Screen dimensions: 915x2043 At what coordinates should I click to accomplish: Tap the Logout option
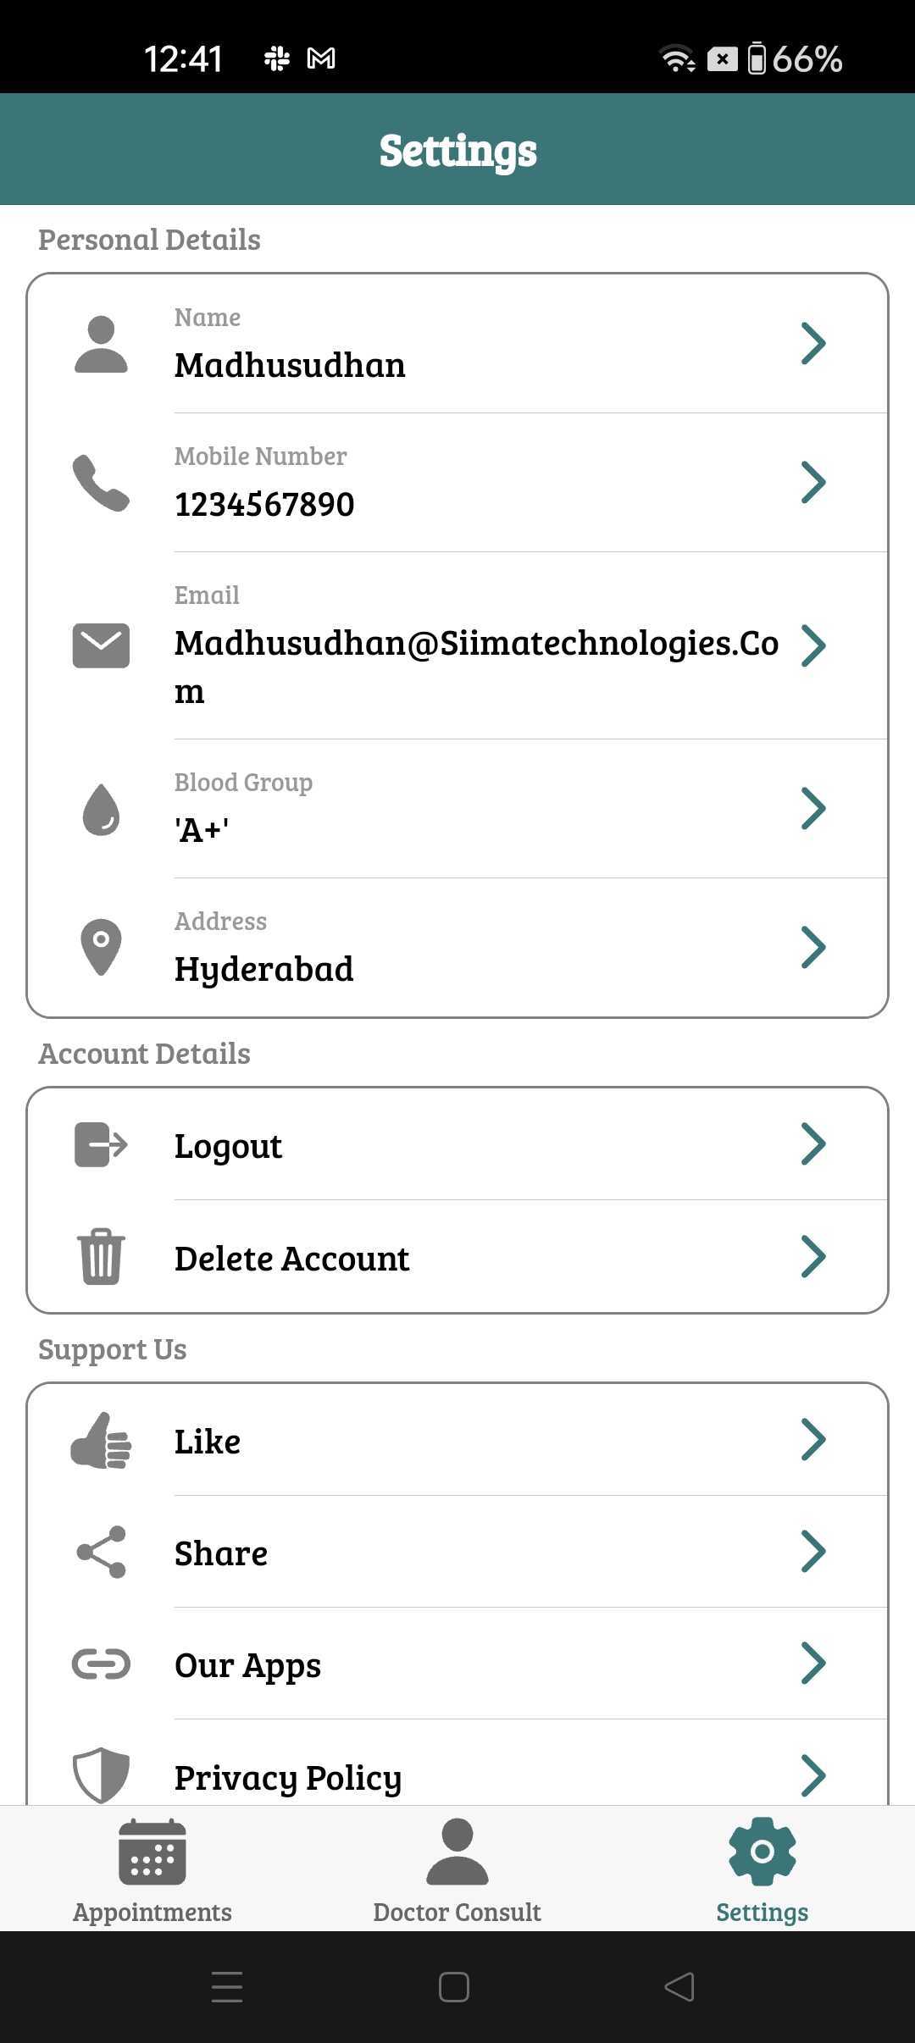coord(229,1145)
